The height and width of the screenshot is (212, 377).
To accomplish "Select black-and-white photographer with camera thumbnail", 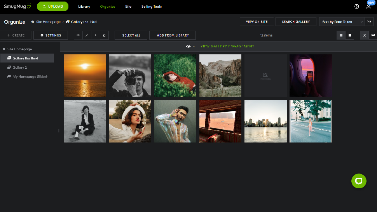I will point(130,75).
